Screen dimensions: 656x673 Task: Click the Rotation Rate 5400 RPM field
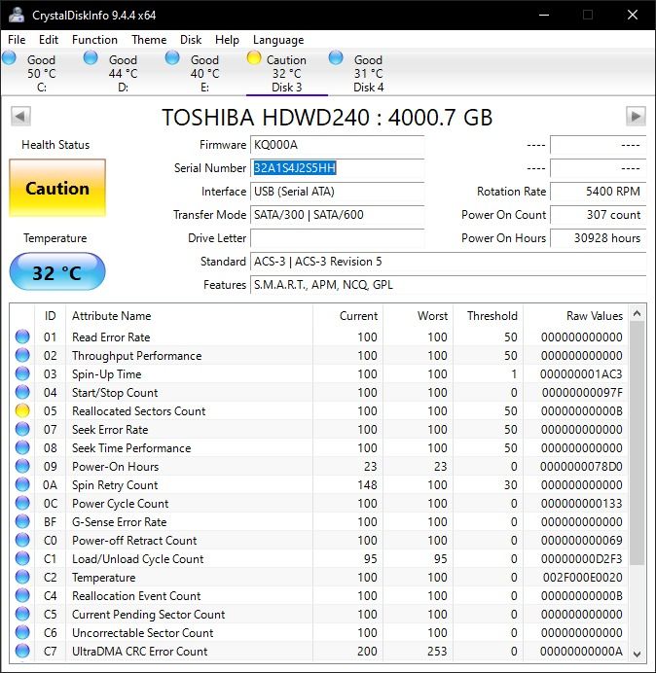click(598, 192)
